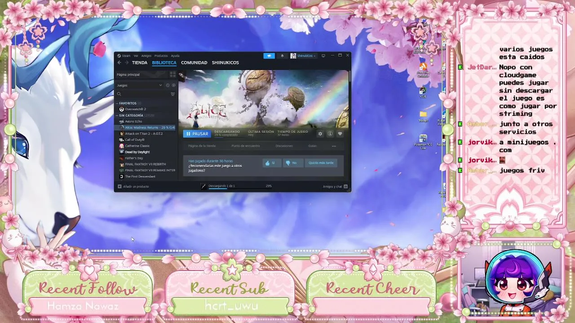Screen dimensions: 575x323
Task: Switch to the BIBLIOTECA tab
Action: [x=164, y=63]
